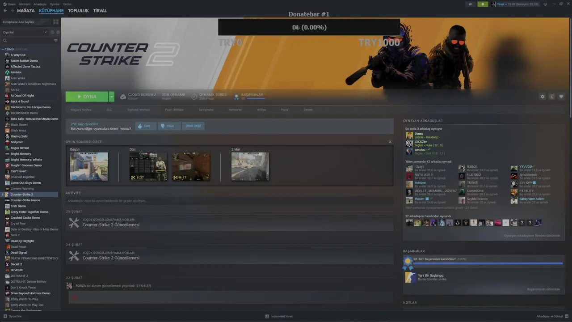
Task: Open the Pazar link
Action: [x=284, y=110]
